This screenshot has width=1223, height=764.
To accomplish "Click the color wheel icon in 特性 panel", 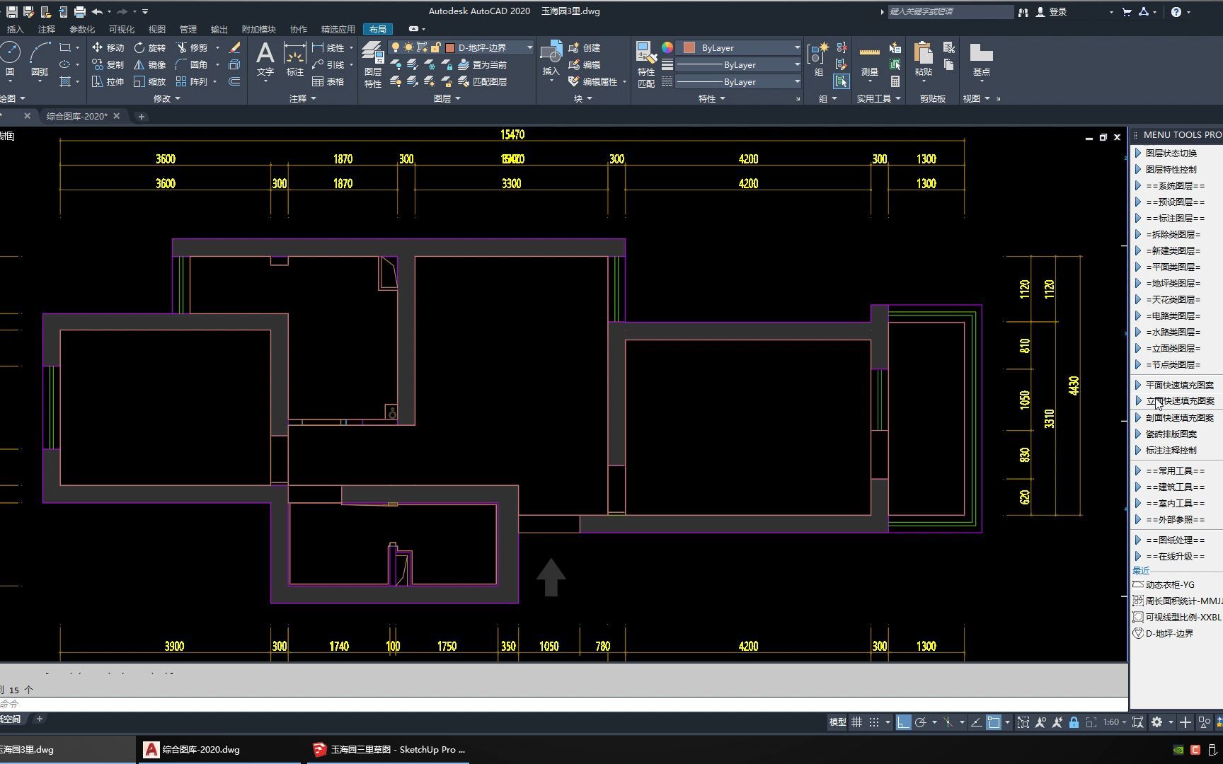I will [667, 47].
